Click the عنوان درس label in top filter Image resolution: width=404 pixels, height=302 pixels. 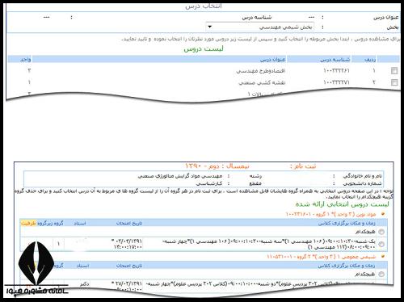386,18
